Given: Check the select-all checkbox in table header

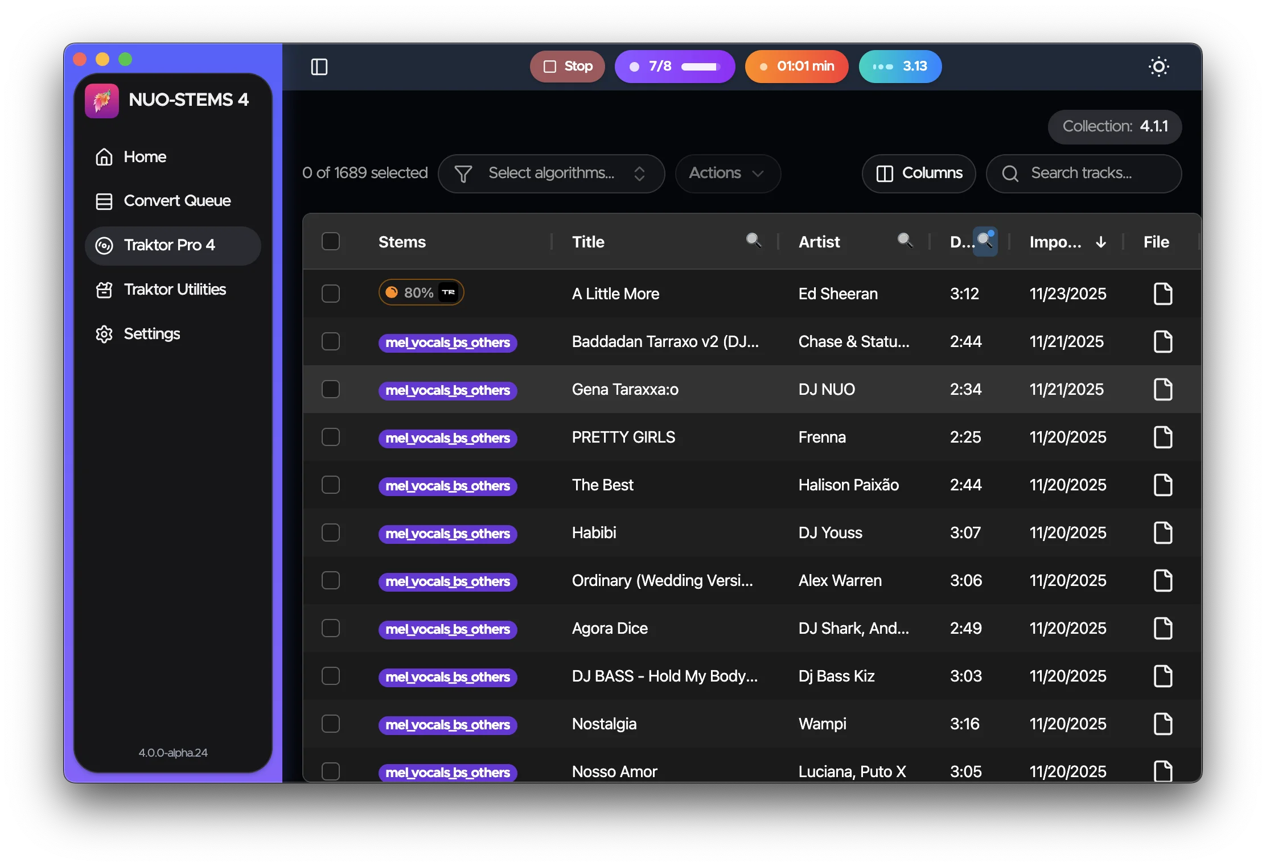Looking at the screenshot, I should click(331, 241).
